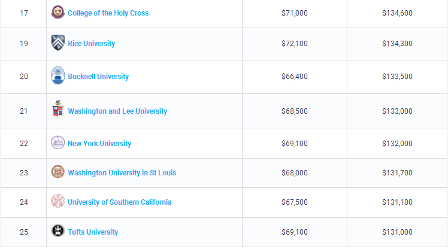This screenshot has width=448, height=249.
Task: Follow the Bucknell University link
Action: (x=98, y=77)
